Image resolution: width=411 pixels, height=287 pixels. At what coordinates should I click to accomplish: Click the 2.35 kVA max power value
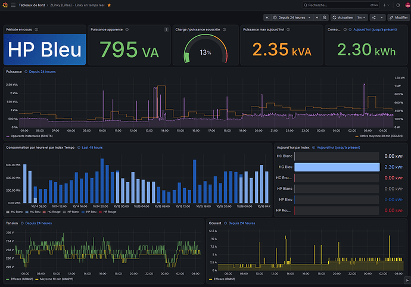pyautogui.click(x=282, y=50)
